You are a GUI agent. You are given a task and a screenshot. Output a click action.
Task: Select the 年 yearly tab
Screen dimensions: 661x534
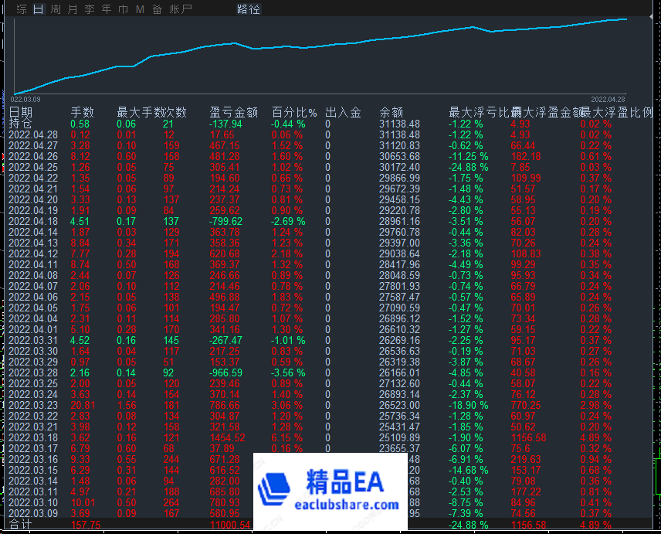click(x=107, y=9)
